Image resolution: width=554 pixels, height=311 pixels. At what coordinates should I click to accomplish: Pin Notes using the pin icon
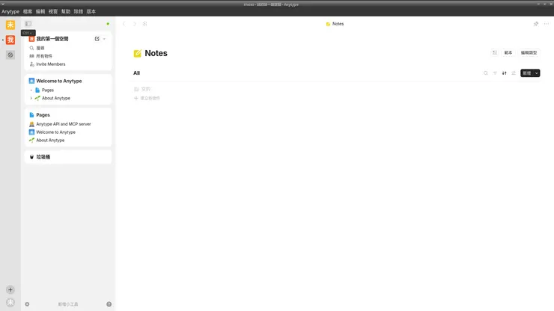click(x=536, y=24)
